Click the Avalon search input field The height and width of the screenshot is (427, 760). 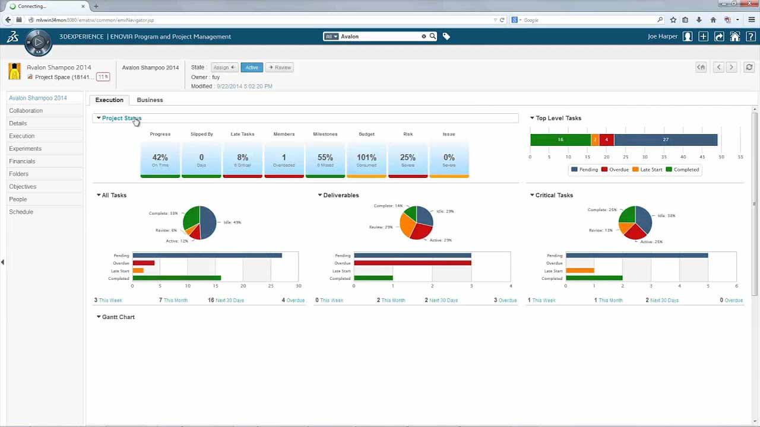(379, 36)
